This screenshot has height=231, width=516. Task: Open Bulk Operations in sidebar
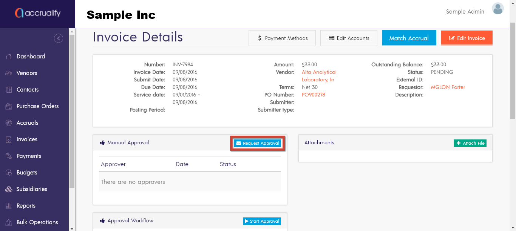tap(37, 222)
